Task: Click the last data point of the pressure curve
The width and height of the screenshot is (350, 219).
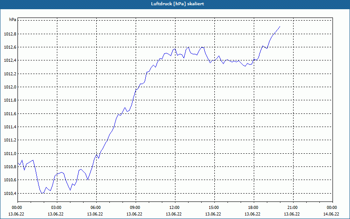Action: coord(280,27)
